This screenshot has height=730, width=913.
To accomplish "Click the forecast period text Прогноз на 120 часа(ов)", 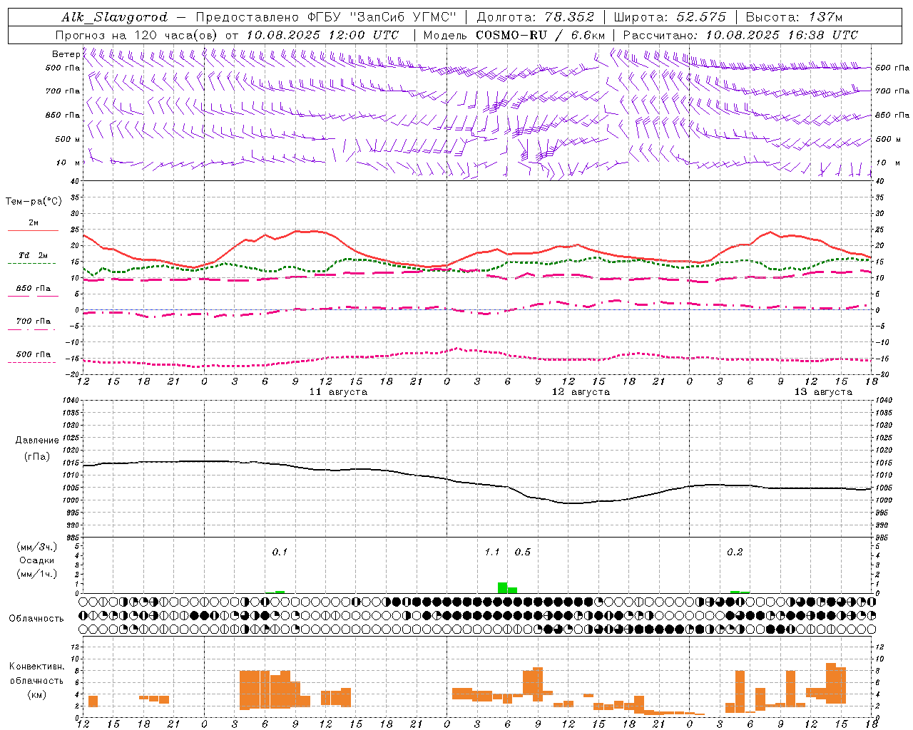I will pos(136,35).
